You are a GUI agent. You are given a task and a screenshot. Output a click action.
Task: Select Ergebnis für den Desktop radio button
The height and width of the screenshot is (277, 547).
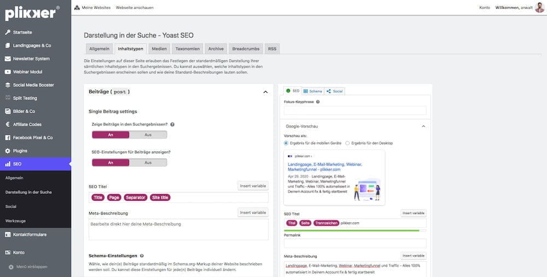pyautogui.click(x=347, y=143)
